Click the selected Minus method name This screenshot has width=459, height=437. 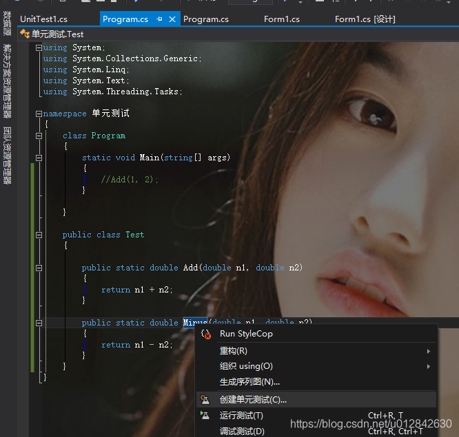pyautogui.click(x=195, y=323)
